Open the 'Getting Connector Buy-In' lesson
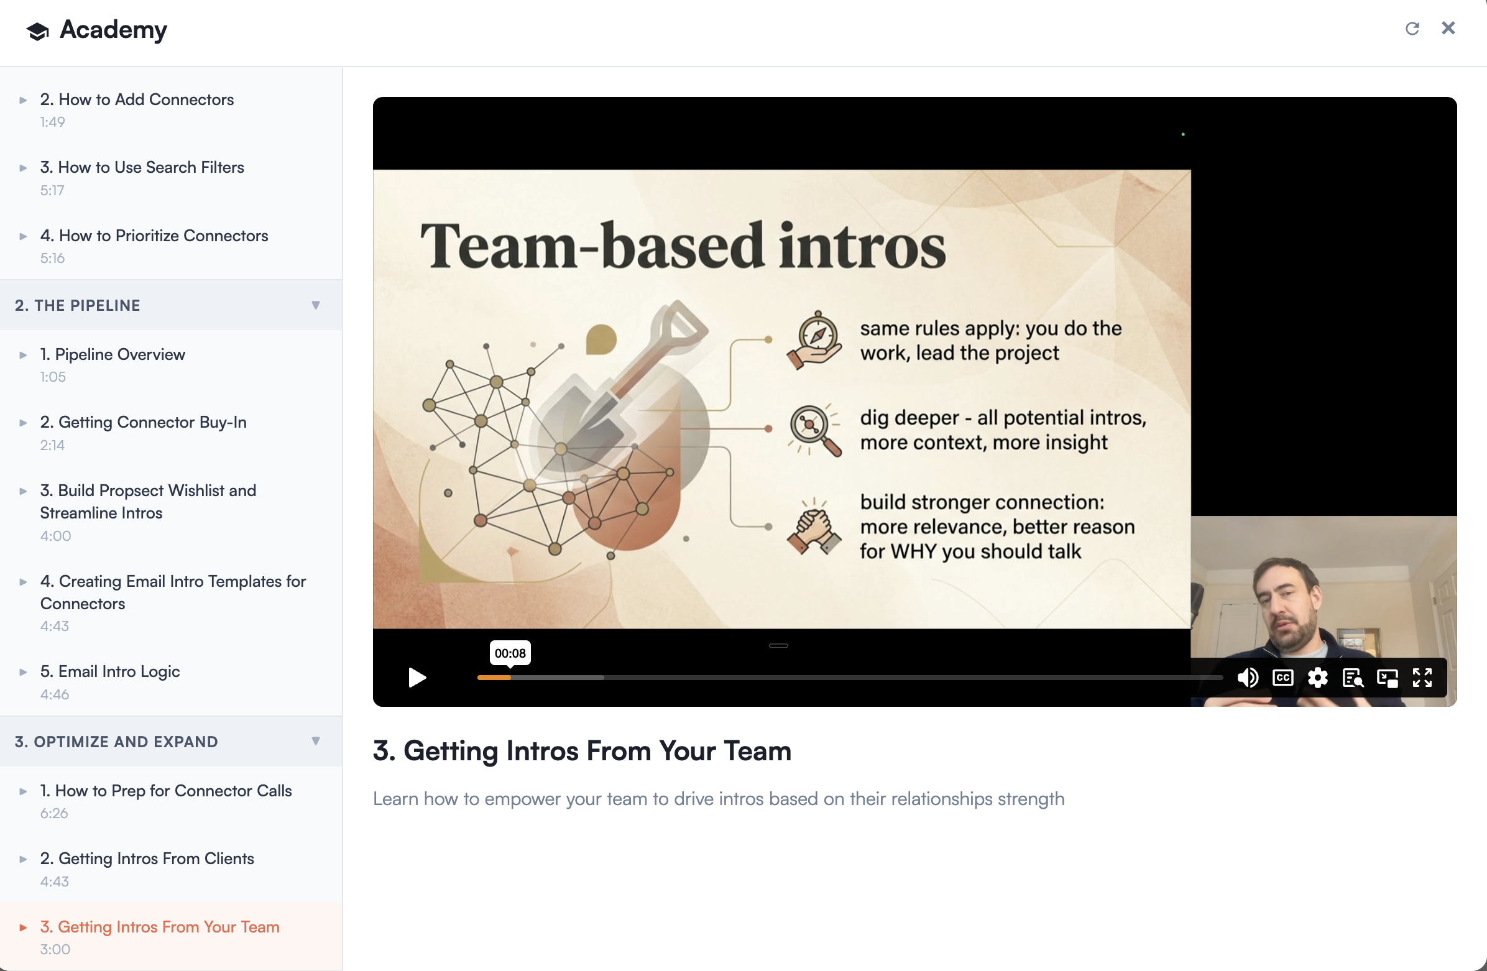Image resolution: width=1487 pixels, height=971 pixels. click(x=142, y=422)
